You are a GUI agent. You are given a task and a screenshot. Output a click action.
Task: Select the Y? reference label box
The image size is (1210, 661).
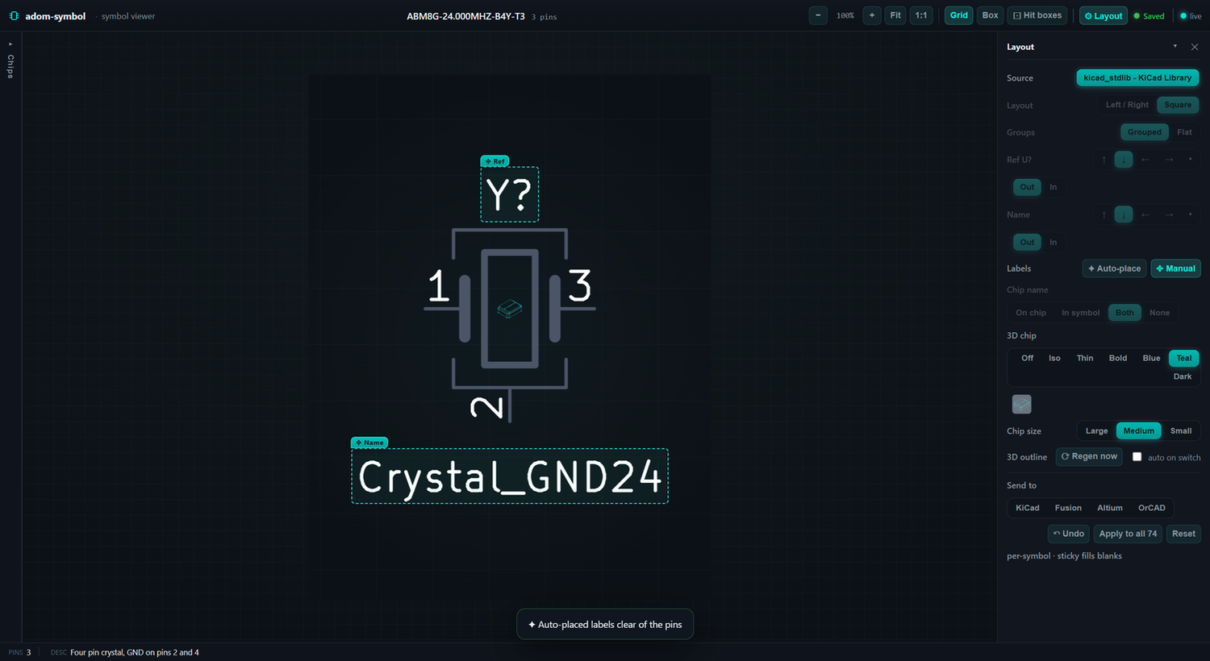(510, 194)
